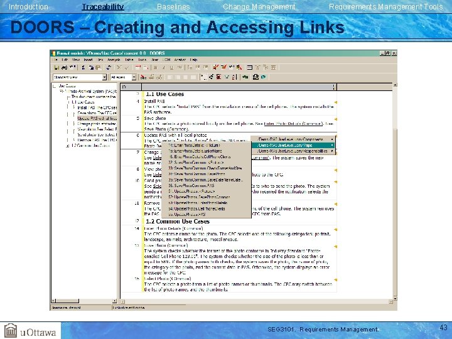Open the Tools menu in DOORS
The image size is (452, 339).
point(143,60)
